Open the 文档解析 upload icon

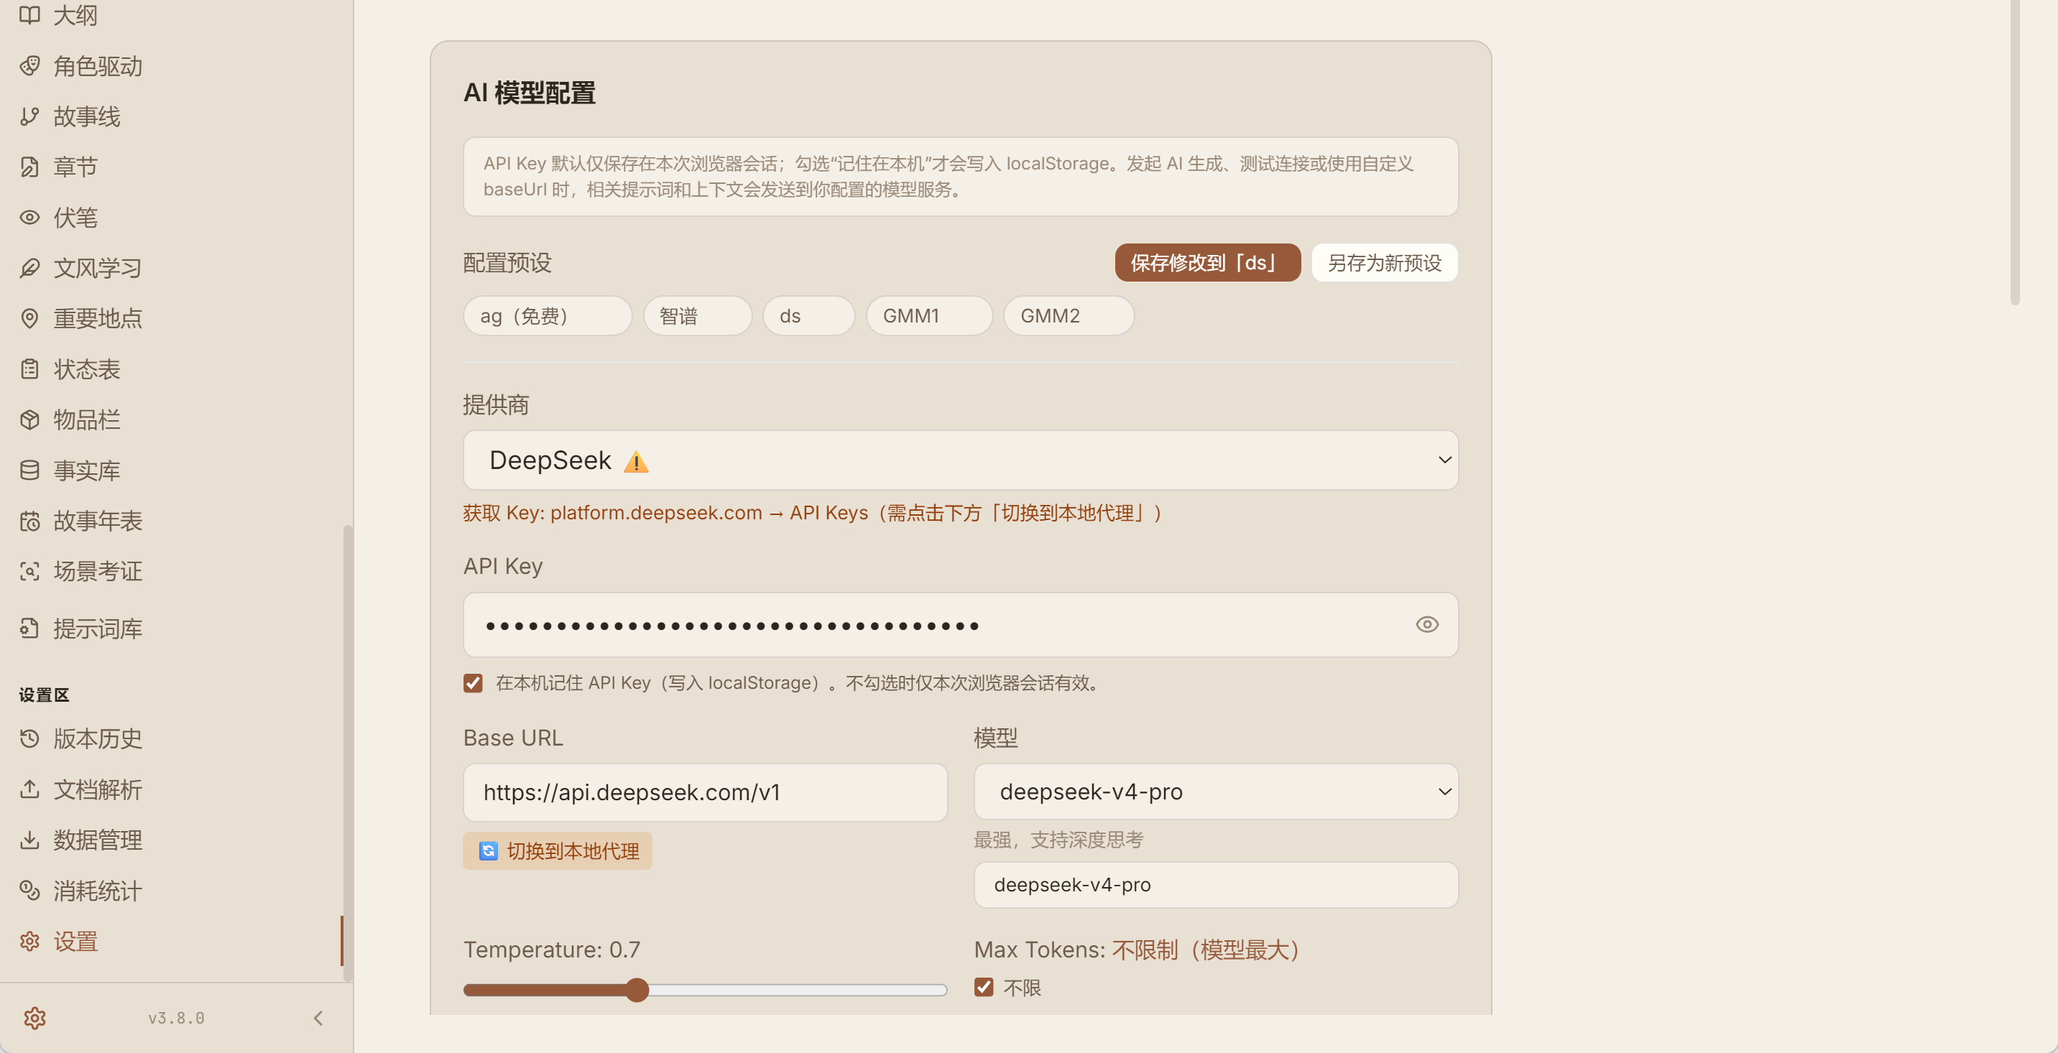pos(29,789)
